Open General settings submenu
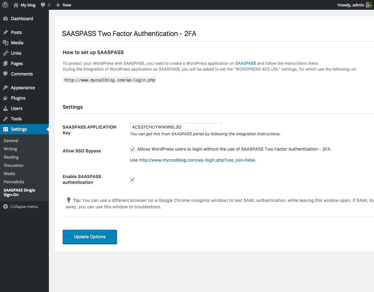The width and height of the screenshot is (374, 292). (11, 141)
